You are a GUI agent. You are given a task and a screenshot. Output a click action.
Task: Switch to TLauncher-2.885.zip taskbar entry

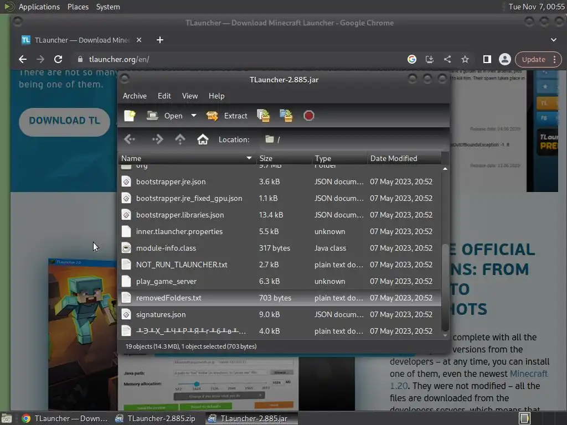[156, 418]
